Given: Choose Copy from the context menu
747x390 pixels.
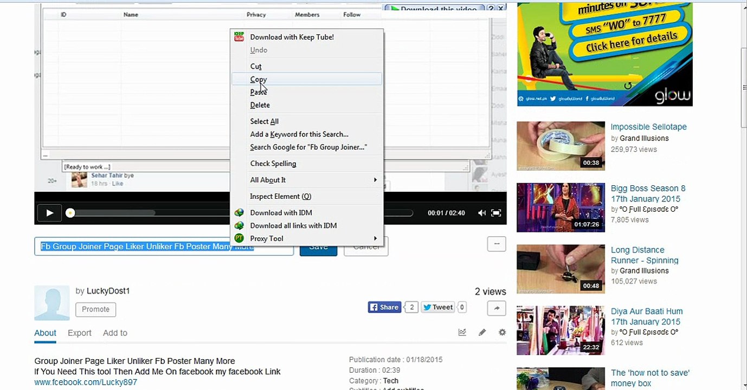Looking at the screenshot, I should (307, 79).
